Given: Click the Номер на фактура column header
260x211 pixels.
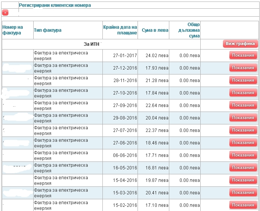Looking at the screenshot, I should point(12,30).
